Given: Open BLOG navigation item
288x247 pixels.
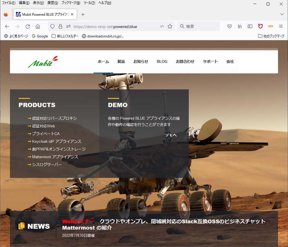Looking at the screenshot, I should click(x=162, y=62).
